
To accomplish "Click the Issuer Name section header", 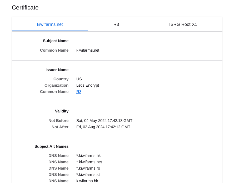I will coord(57,70).
